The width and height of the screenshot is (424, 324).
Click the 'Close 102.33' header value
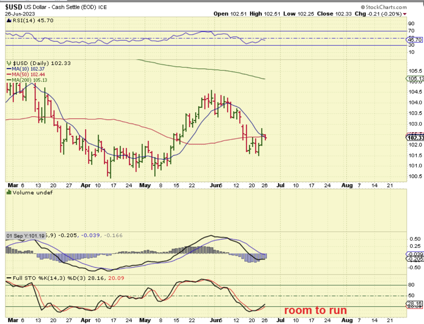(334, 14)
